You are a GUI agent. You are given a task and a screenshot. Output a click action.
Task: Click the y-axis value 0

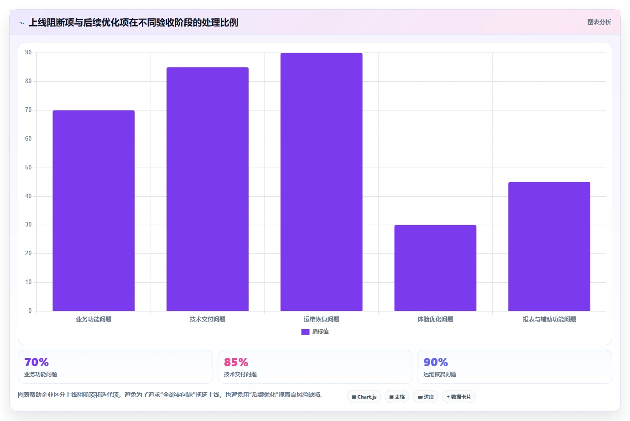click(x=30, y=311)
